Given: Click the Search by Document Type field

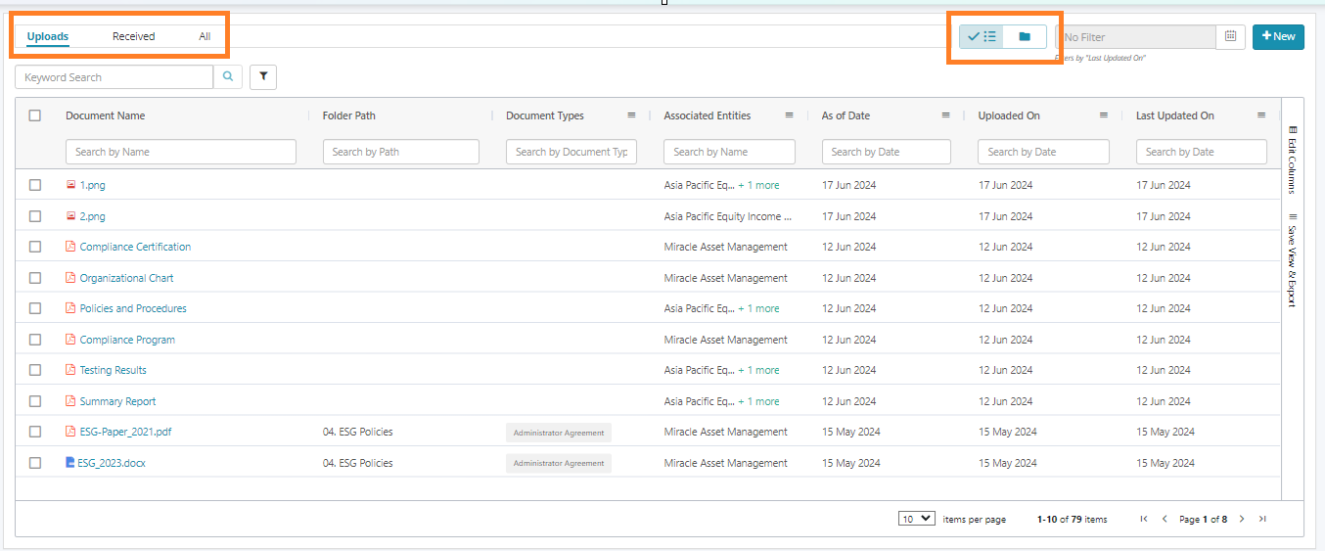Looking at the screenshot, I should coord(571,152).
